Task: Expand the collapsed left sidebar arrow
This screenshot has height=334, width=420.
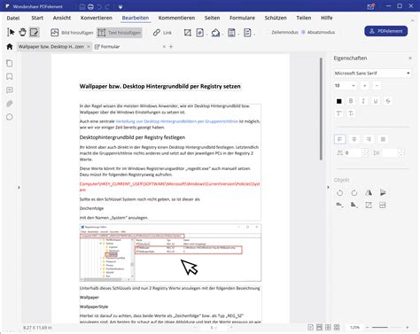Action: [19, 187]
